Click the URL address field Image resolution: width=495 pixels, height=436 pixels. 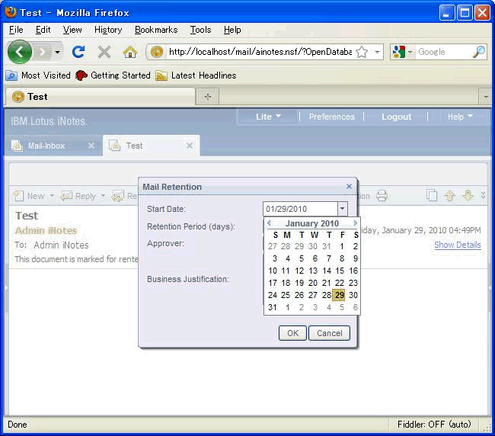click(260, 52)
